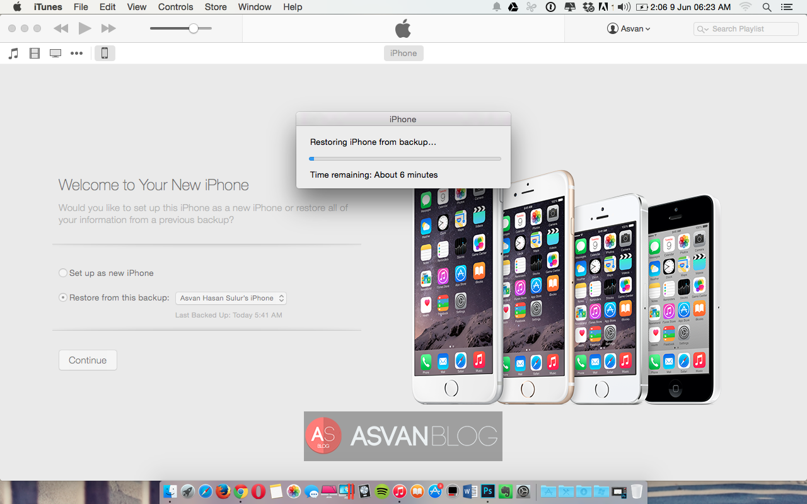Open the Movies library view
Viewport: 807px width, 504px height.
[x=35, y=54]
